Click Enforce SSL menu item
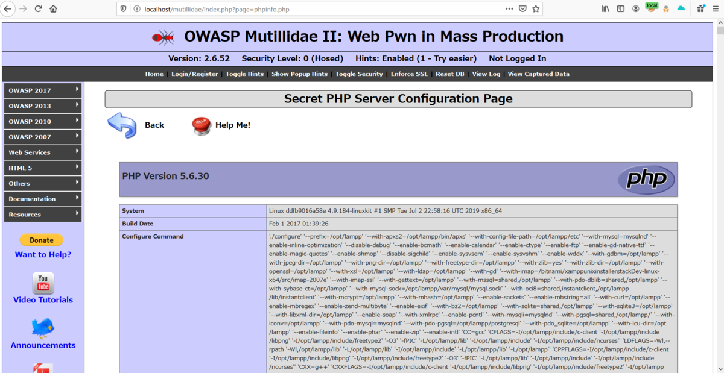724x373 pixels. [x=410, y=74]
